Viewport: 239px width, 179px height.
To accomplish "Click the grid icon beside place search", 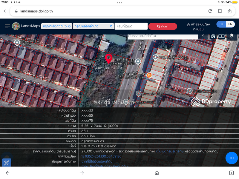I will click(221, 36).
